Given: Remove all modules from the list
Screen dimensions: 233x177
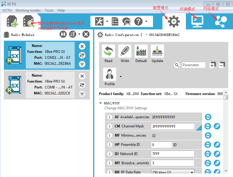Looking at the screenshot, I should (86, 34).
